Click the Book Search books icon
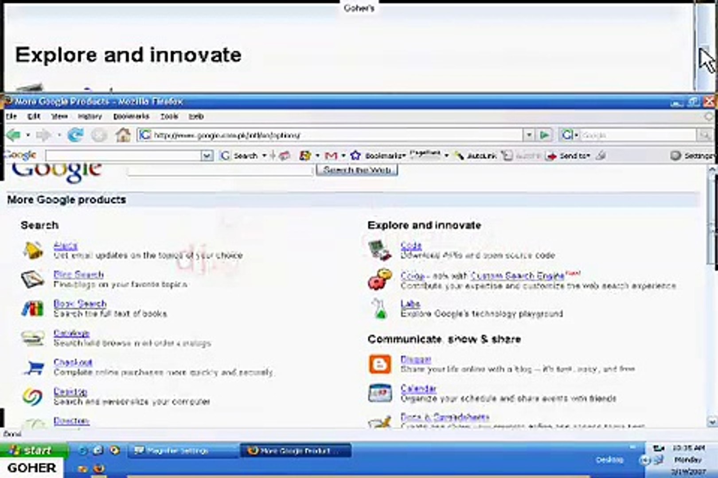 [33, 308]
